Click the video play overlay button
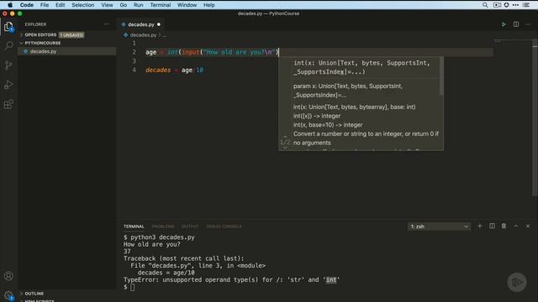The height and width of the screenshot is (302, 538). tap(517, 282)
